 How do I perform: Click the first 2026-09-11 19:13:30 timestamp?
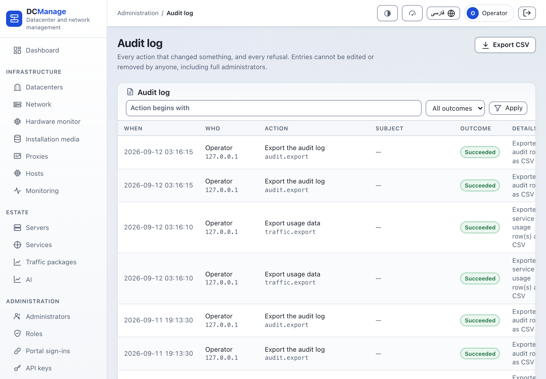(158, 320)
